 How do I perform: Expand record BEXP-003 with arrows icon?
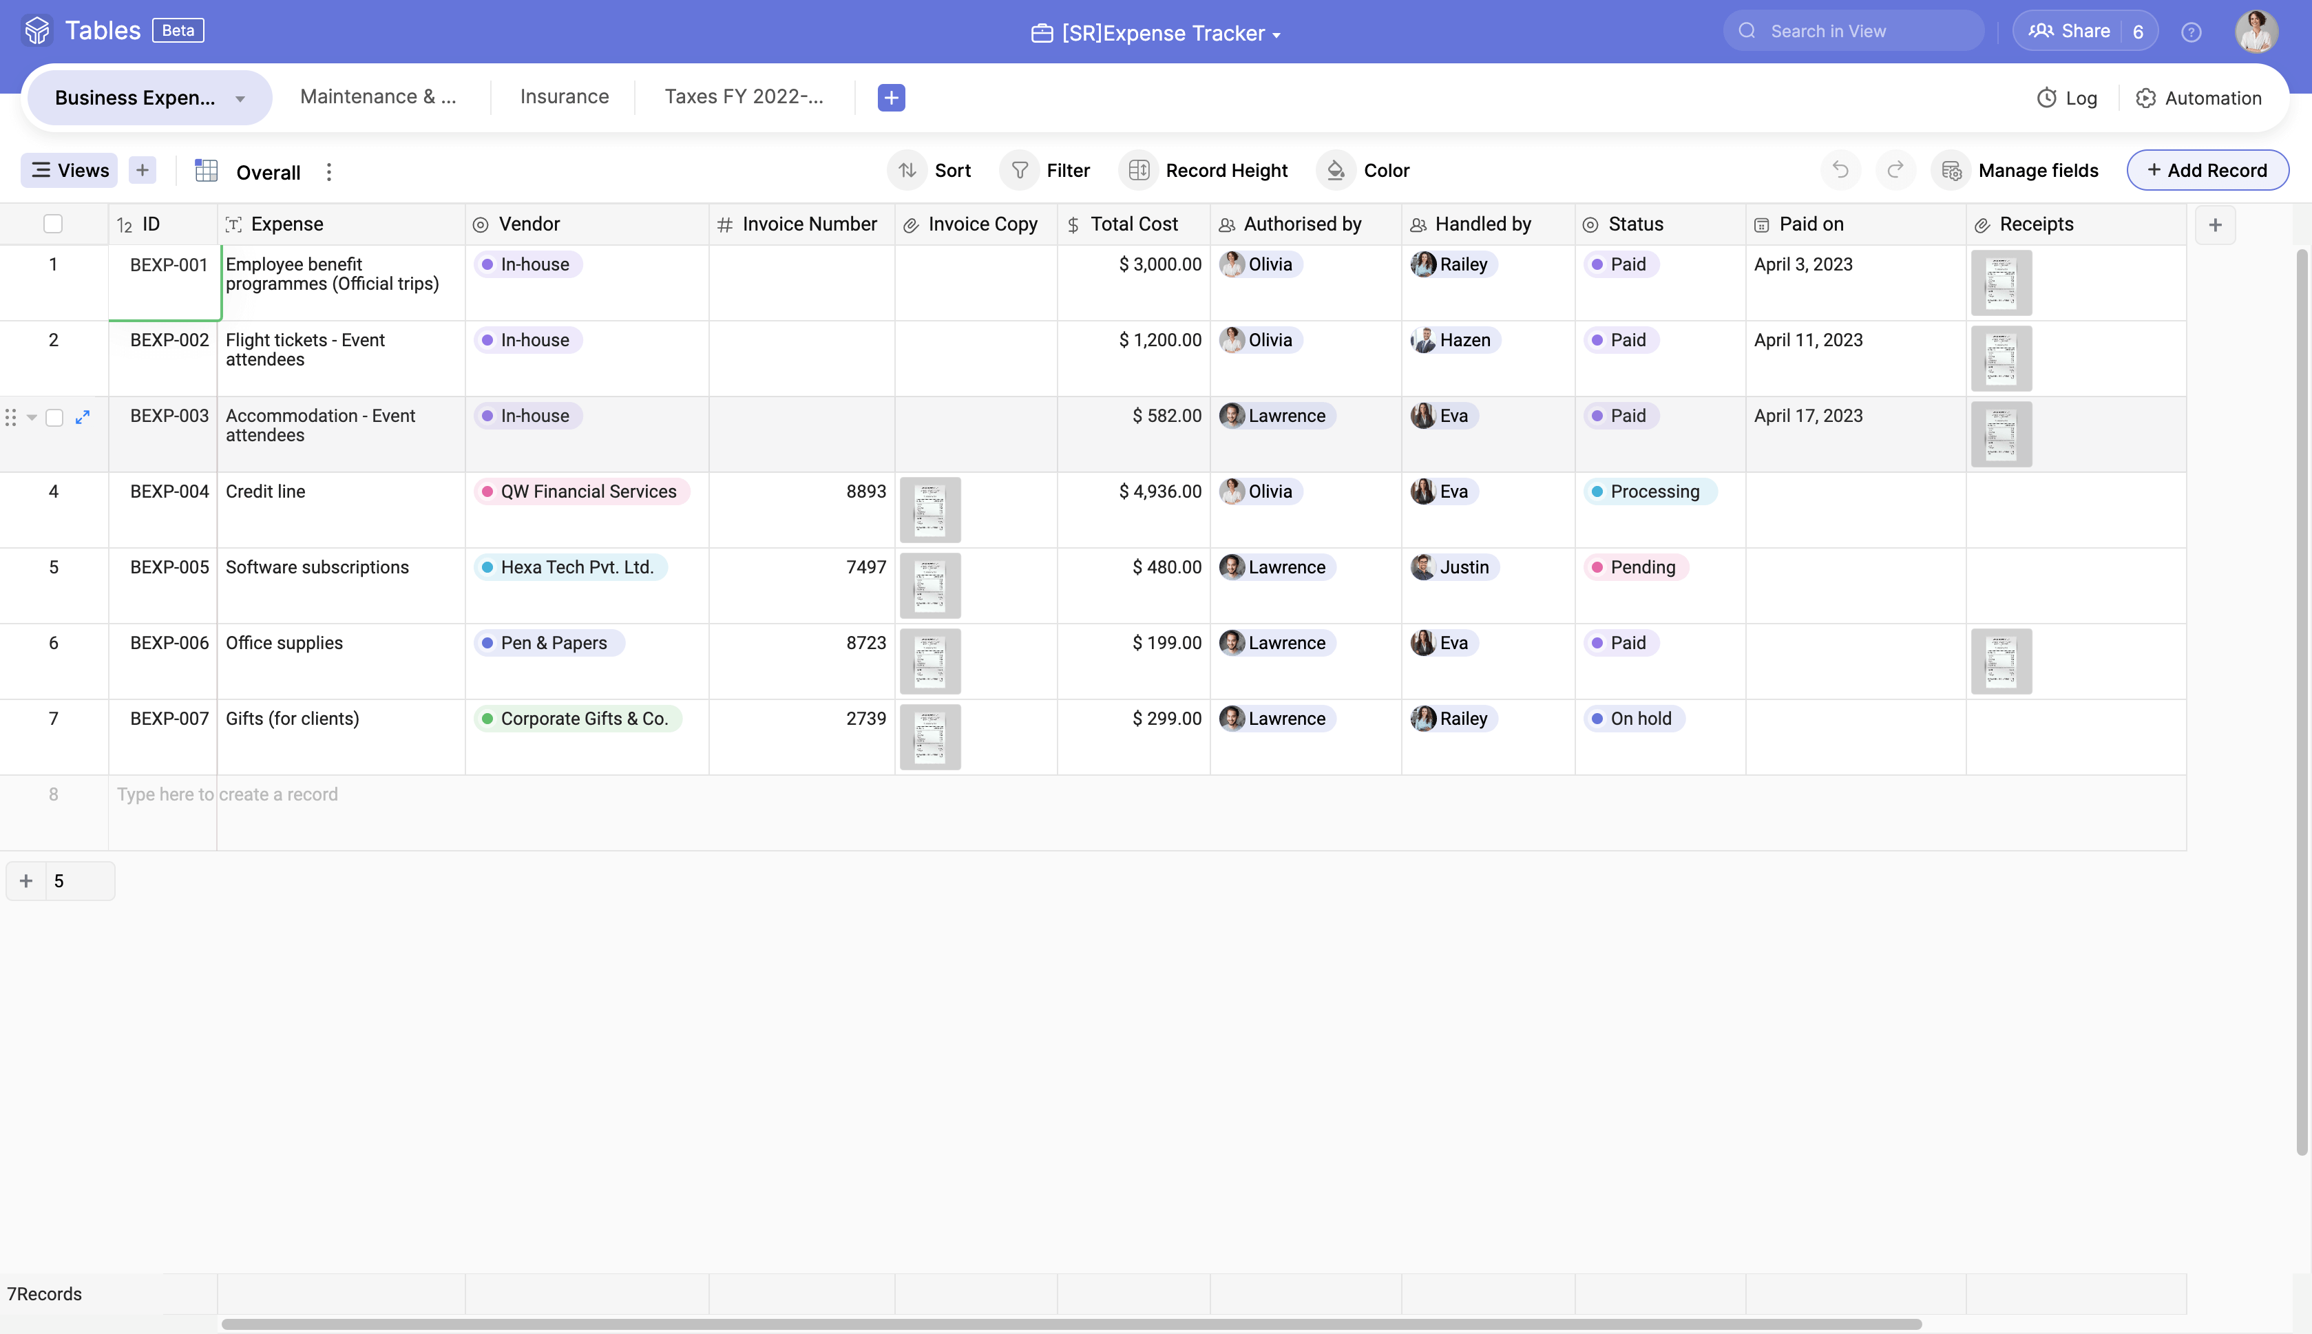[83, 417]
